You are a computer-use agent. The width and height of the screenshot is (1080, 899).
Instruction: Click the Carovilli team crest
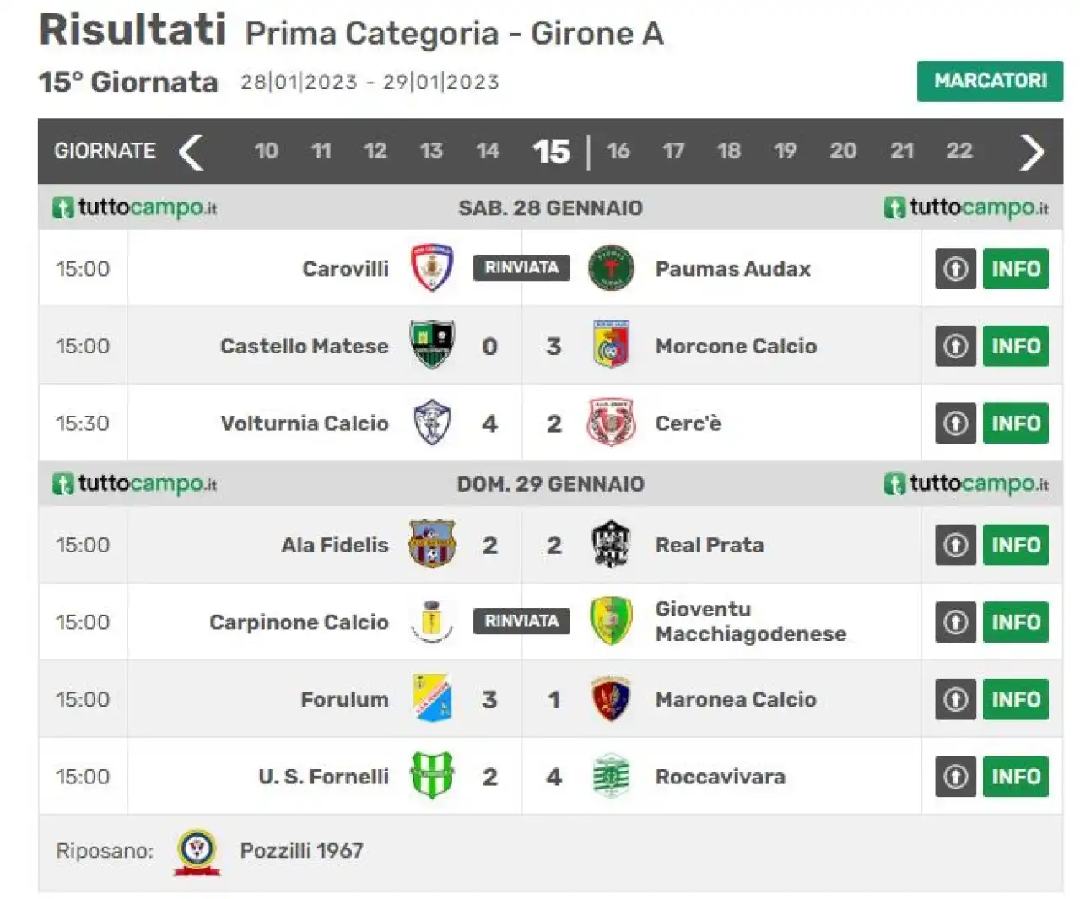click(x=432, y=268)
